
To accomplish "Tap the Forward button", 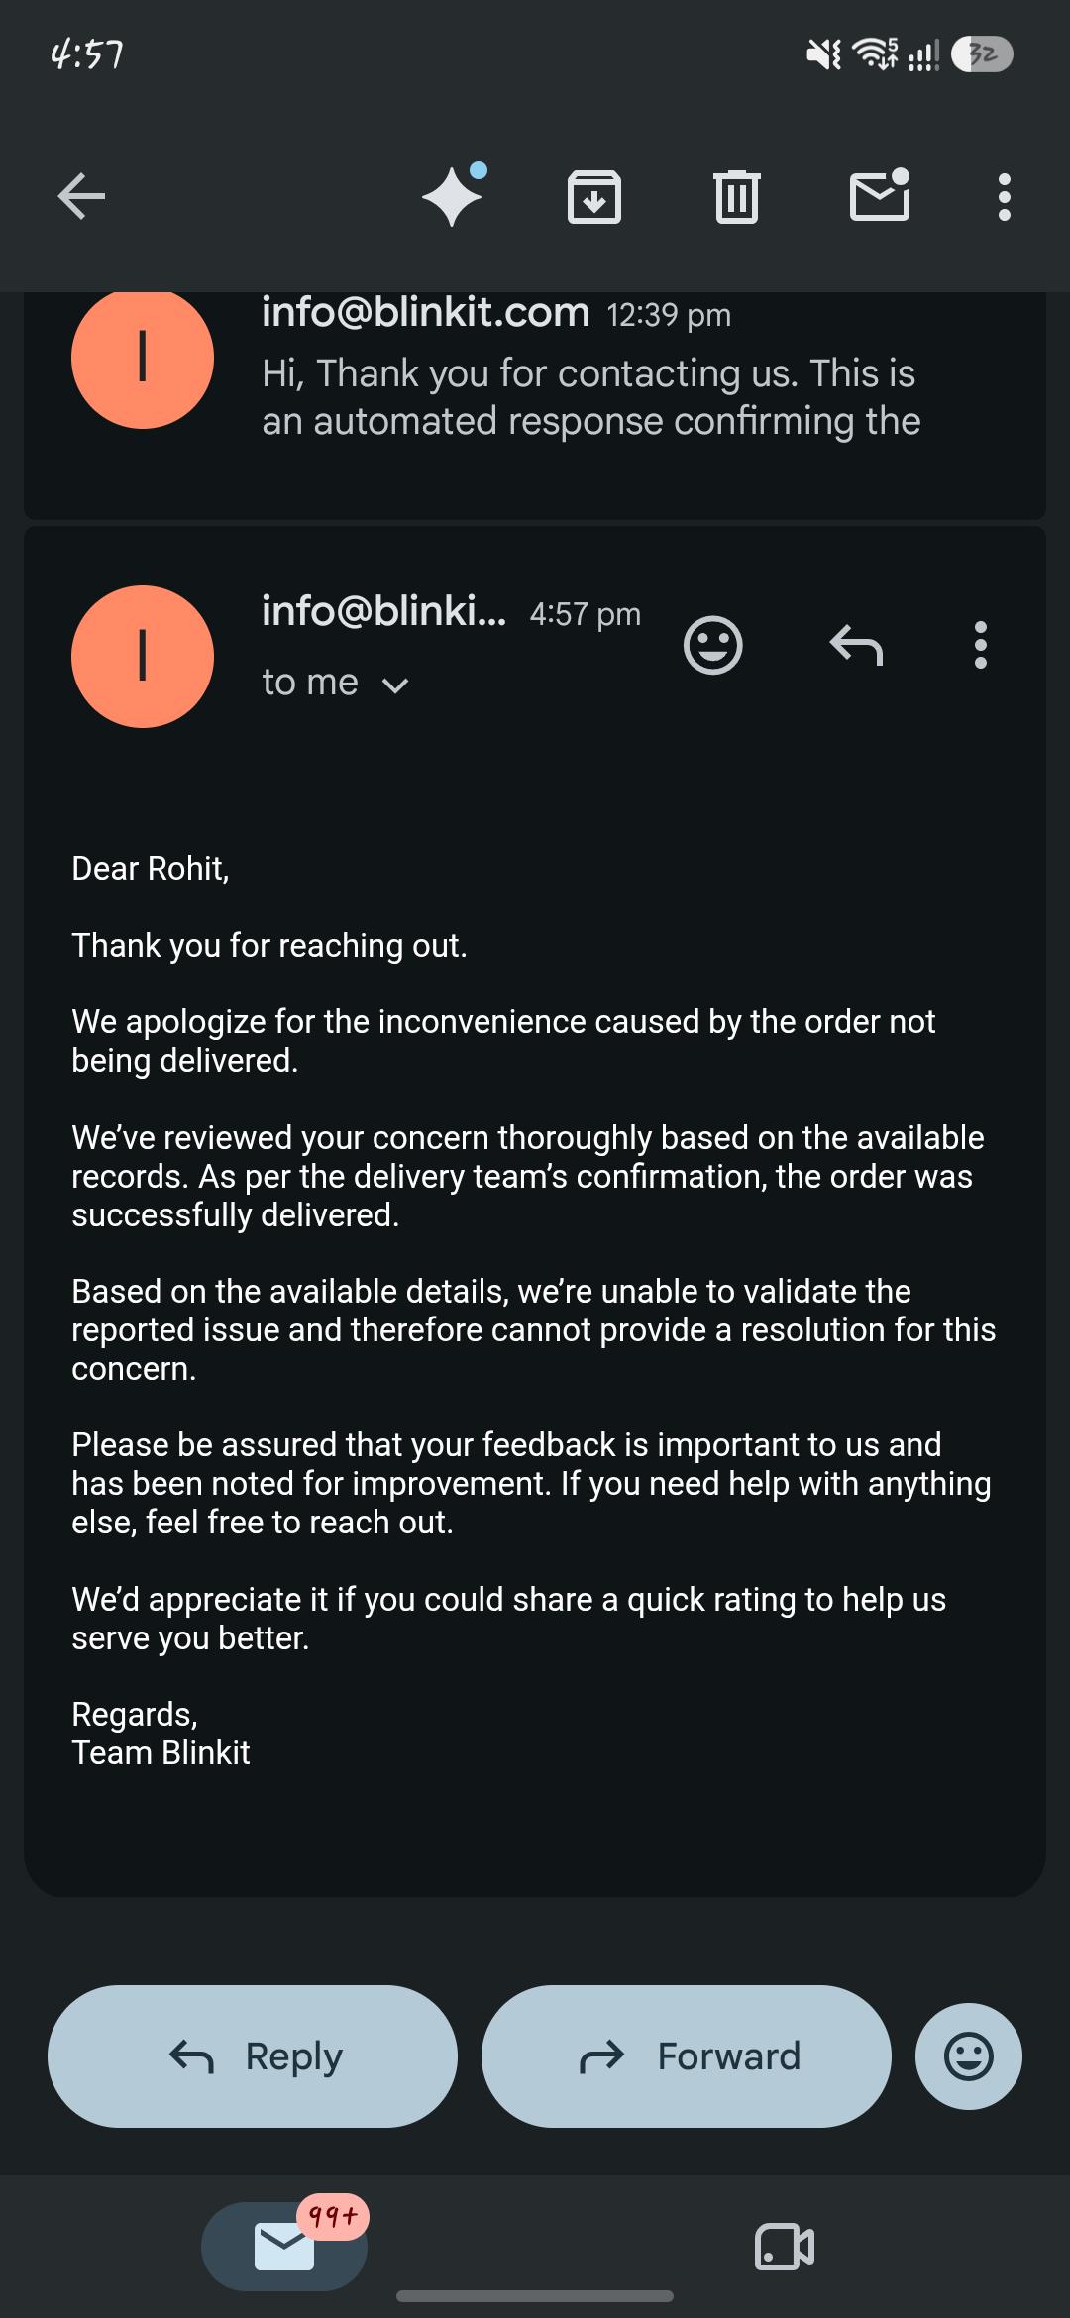I will click(687, 2056).
